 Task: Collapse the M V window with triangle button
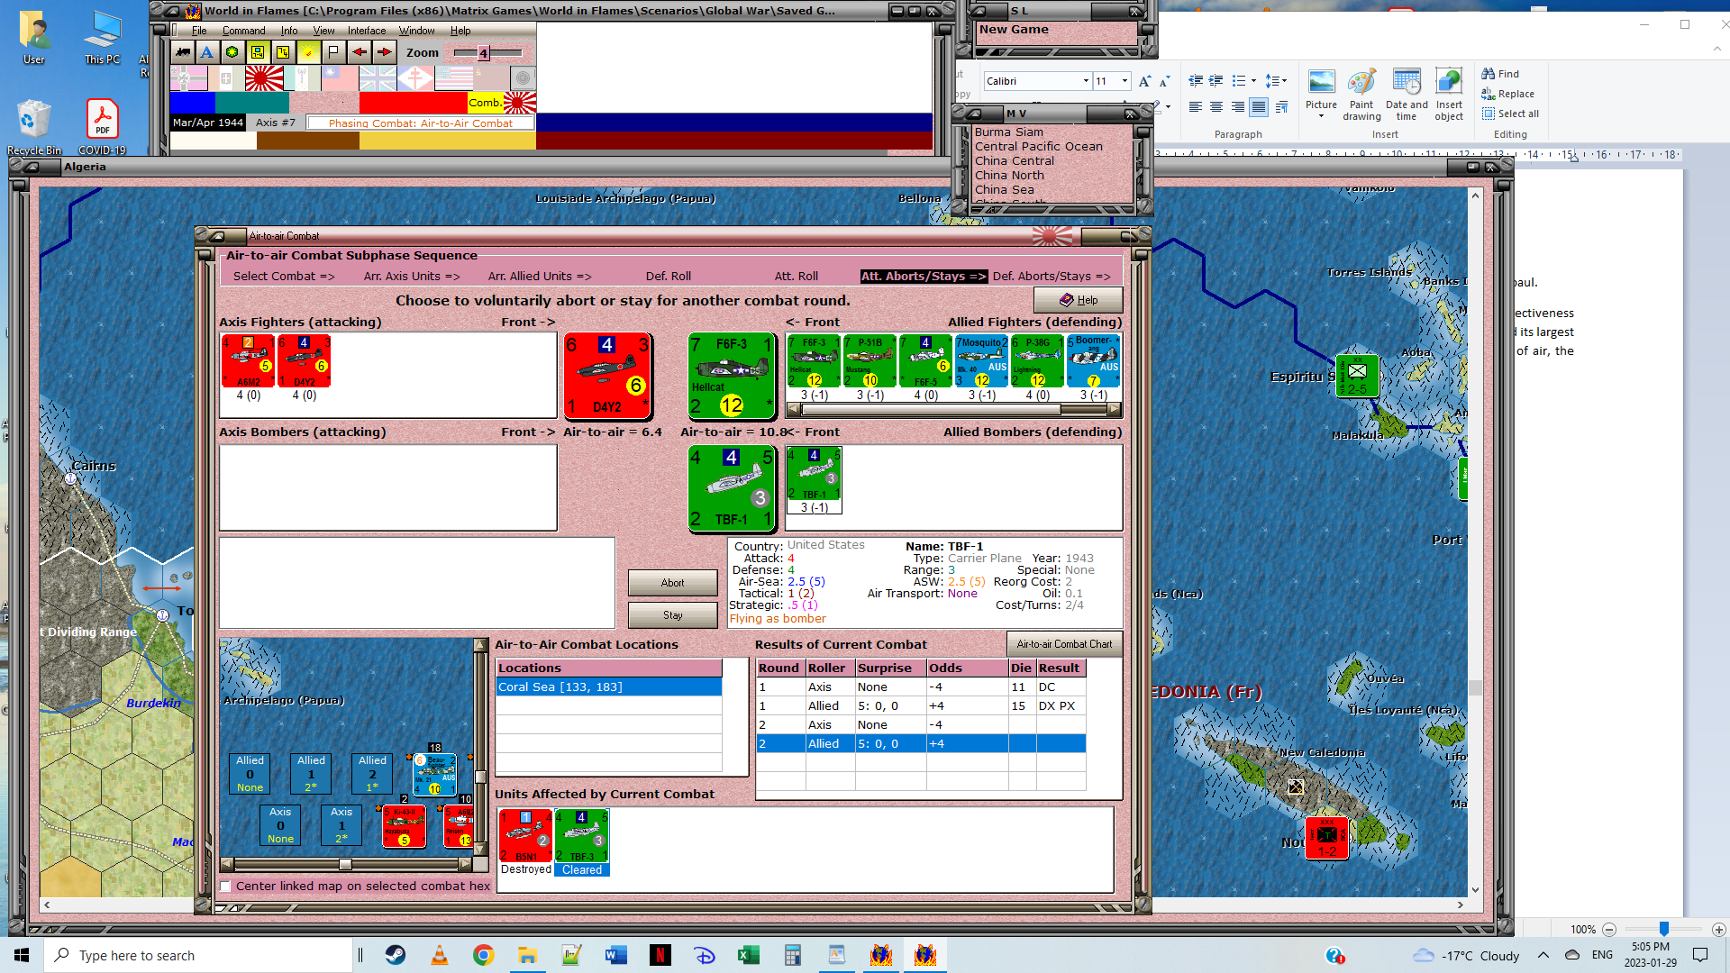point(974,114)
